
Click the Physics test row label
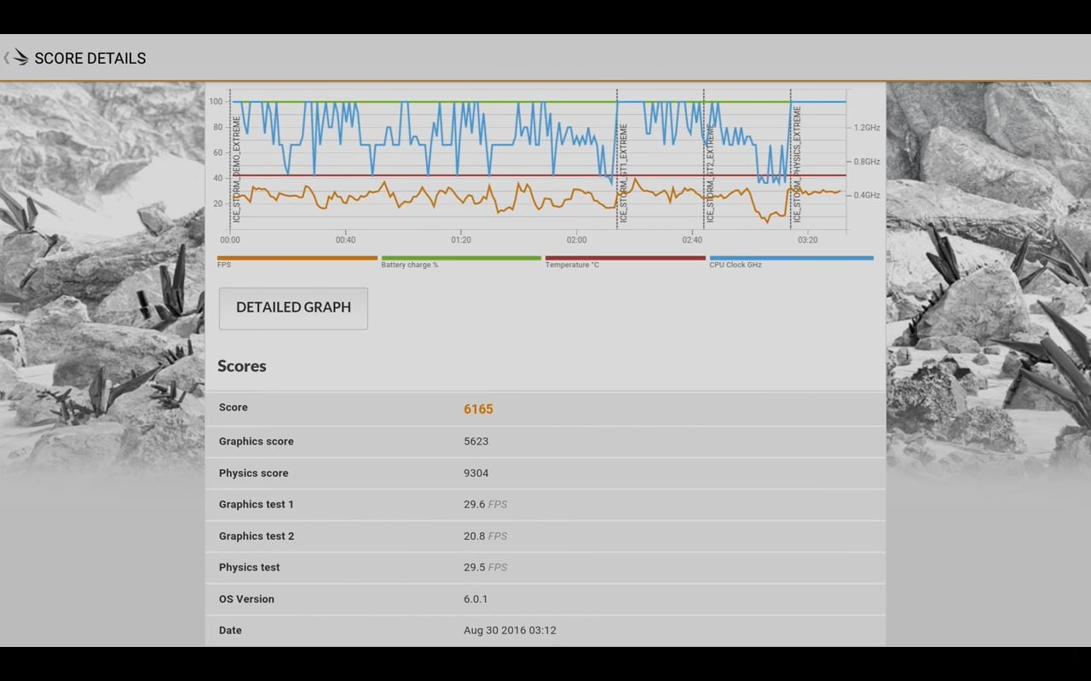click(249, 567)
